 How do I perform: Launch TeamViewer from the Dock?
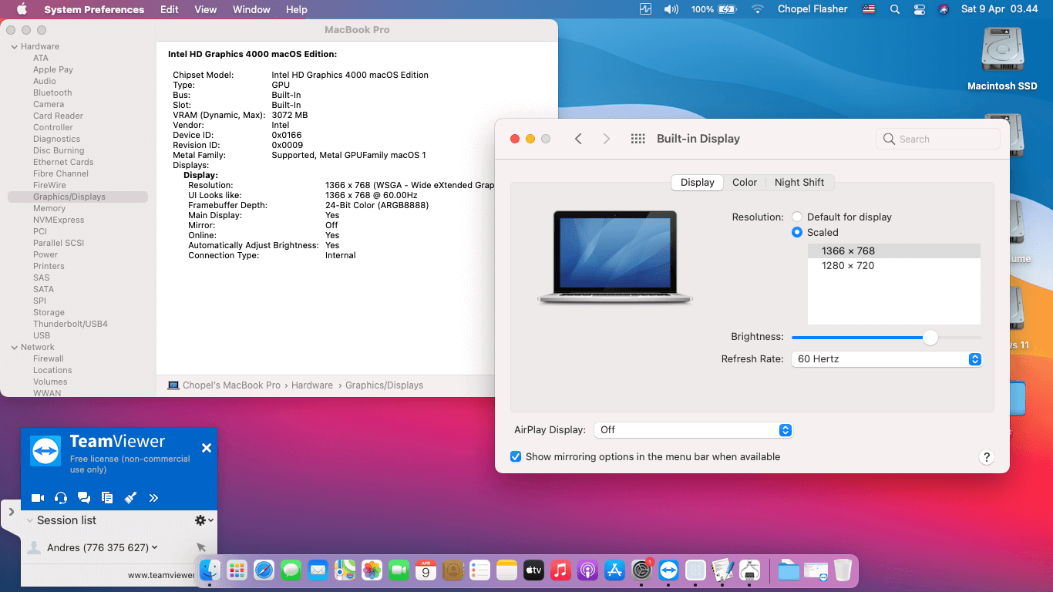pos(668,570)
